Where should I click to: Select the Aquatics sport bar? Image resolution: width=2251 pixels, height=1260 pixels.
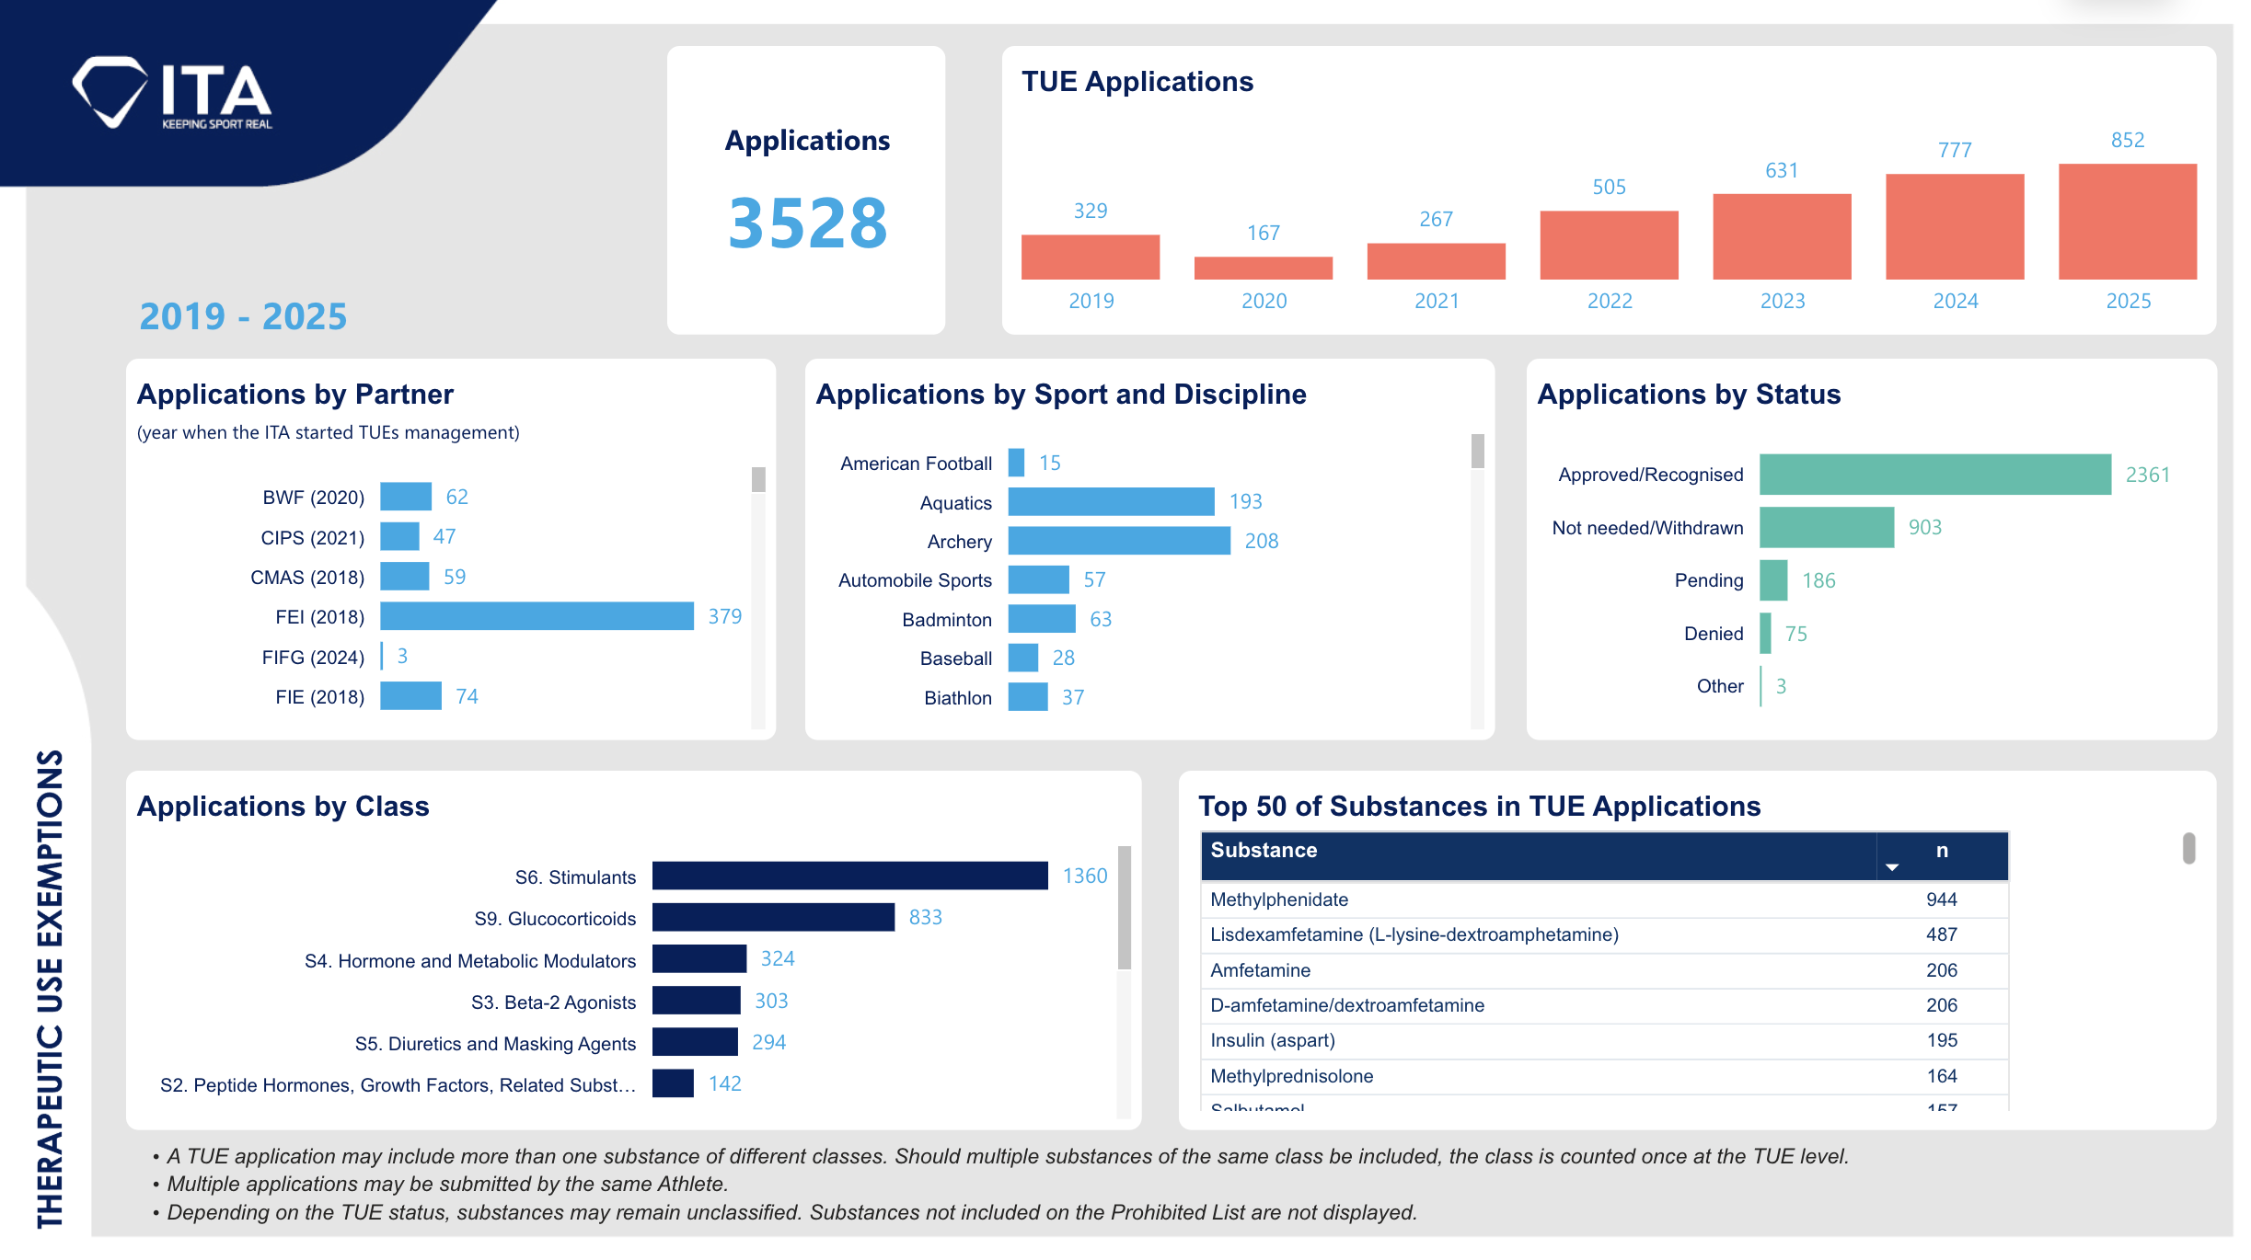tap(1110, 502)
